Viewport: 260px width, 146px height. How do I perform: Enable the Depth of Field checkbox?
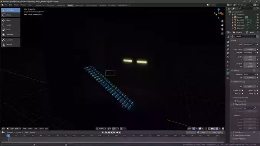point(233,104)
